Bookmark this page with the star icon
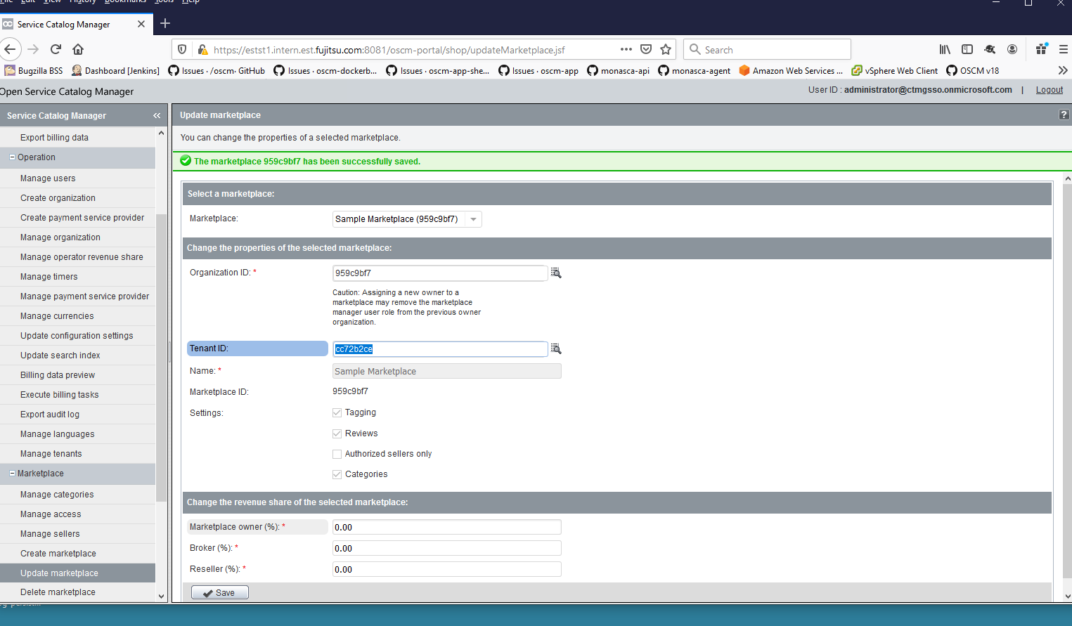Screen dimensions: 1072x626 pyautogui.click(x=666, y=49)
